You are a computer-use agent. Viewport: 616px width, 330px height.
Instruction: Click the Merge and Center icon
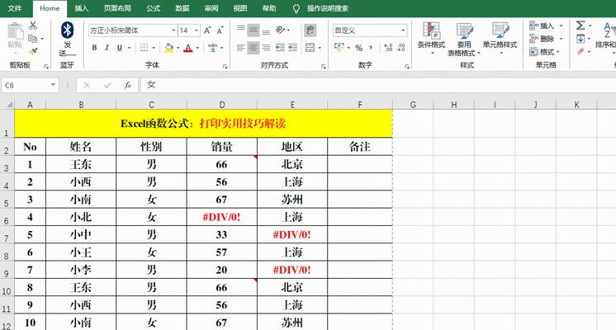pos(310,48)
